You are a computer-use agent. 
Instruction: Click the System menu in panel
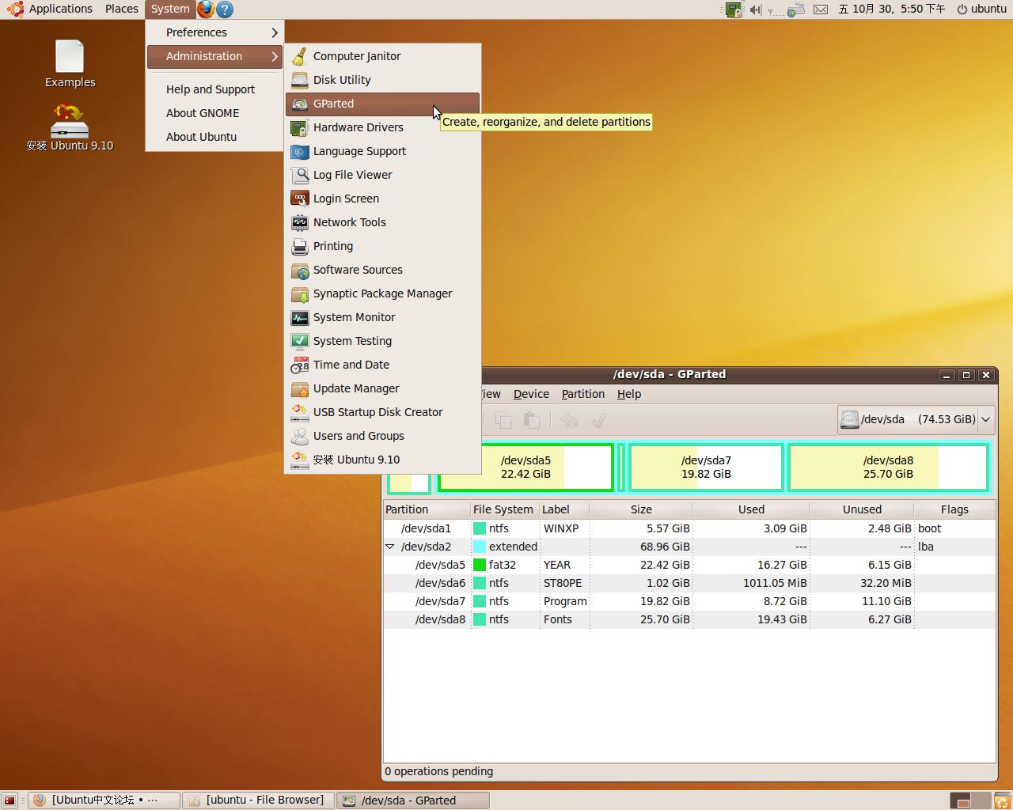pyautogui.click(x=170, y=9)
